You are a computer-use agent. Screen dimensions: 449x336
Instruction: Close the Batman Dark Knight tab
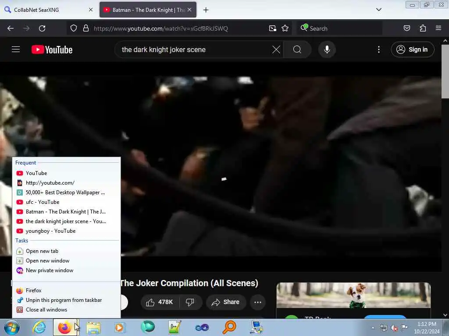[x=189, y=10]
